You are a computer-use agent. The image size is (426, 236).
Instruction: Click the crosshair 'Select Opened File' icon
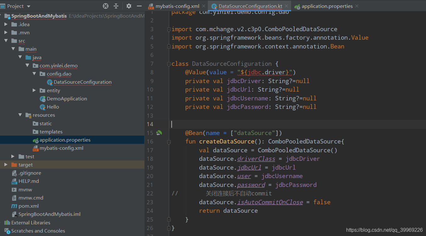106,6
